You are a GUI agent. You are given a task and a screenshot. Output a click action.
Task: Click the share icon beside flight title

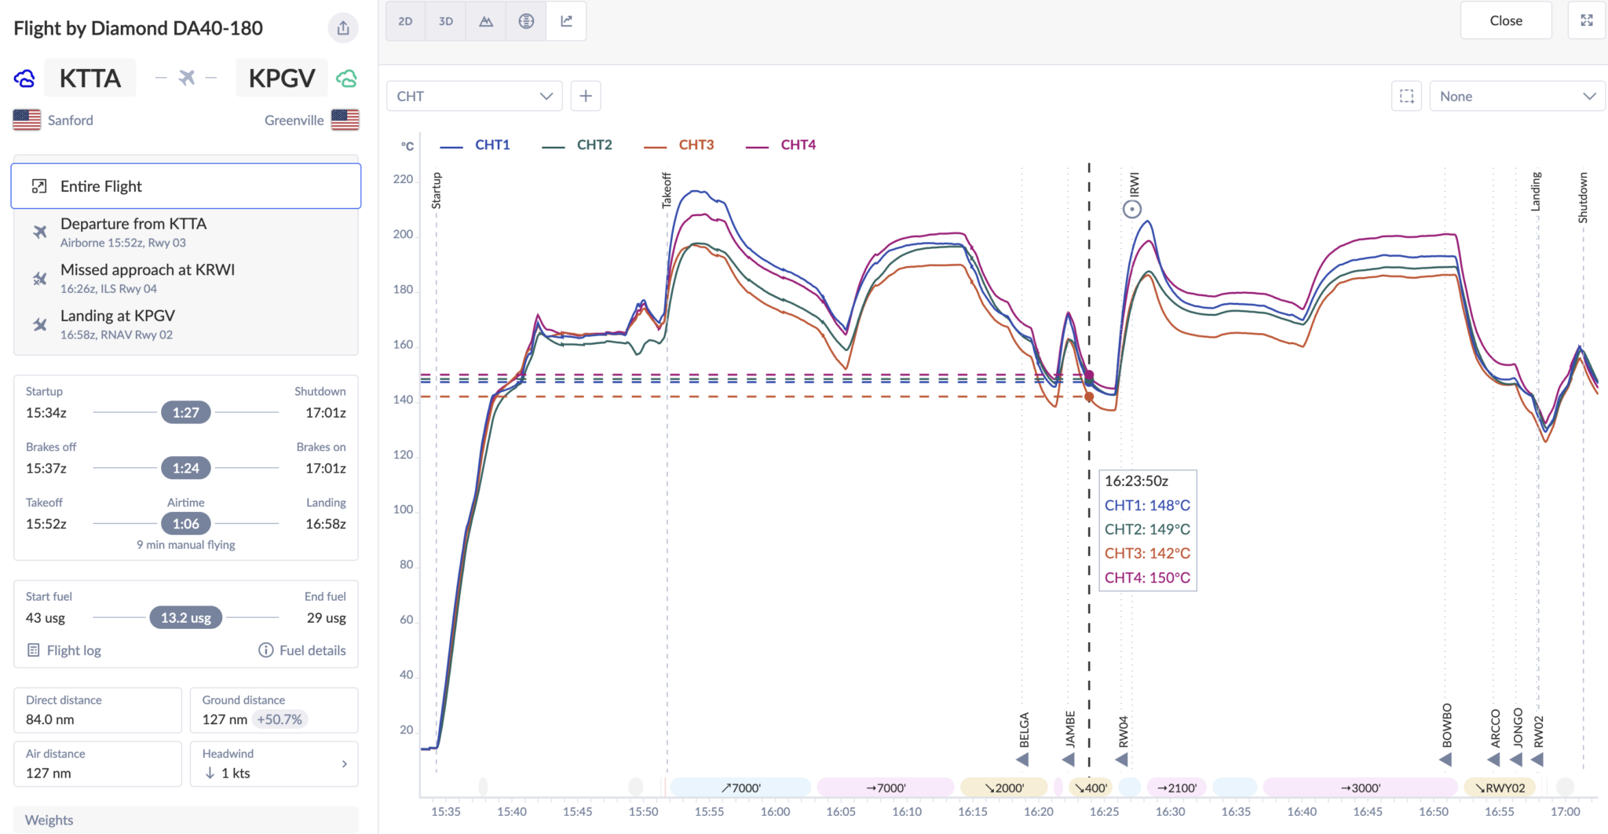click(343, 28)
